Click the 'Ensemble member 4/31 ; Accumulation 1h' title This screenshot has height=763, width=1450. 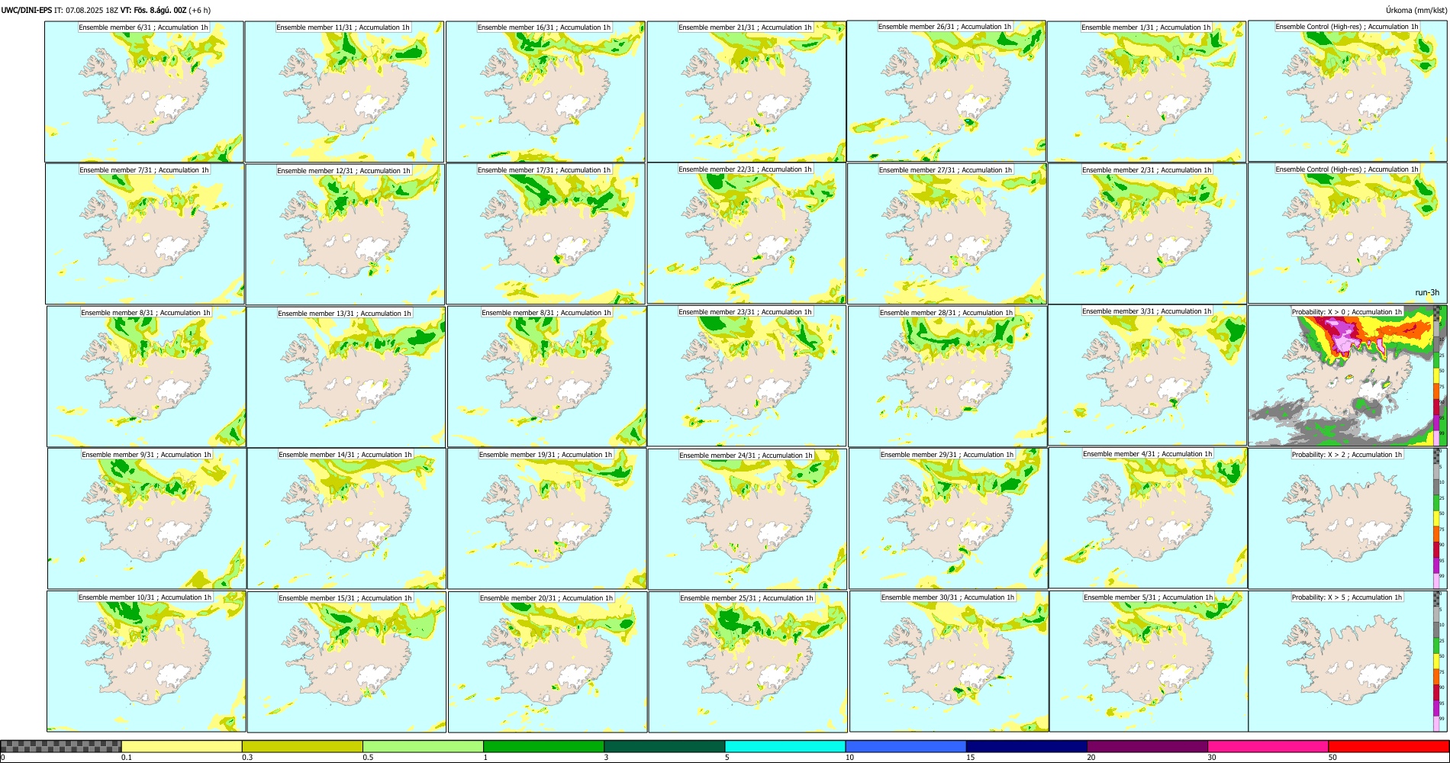pos(1148,454)
